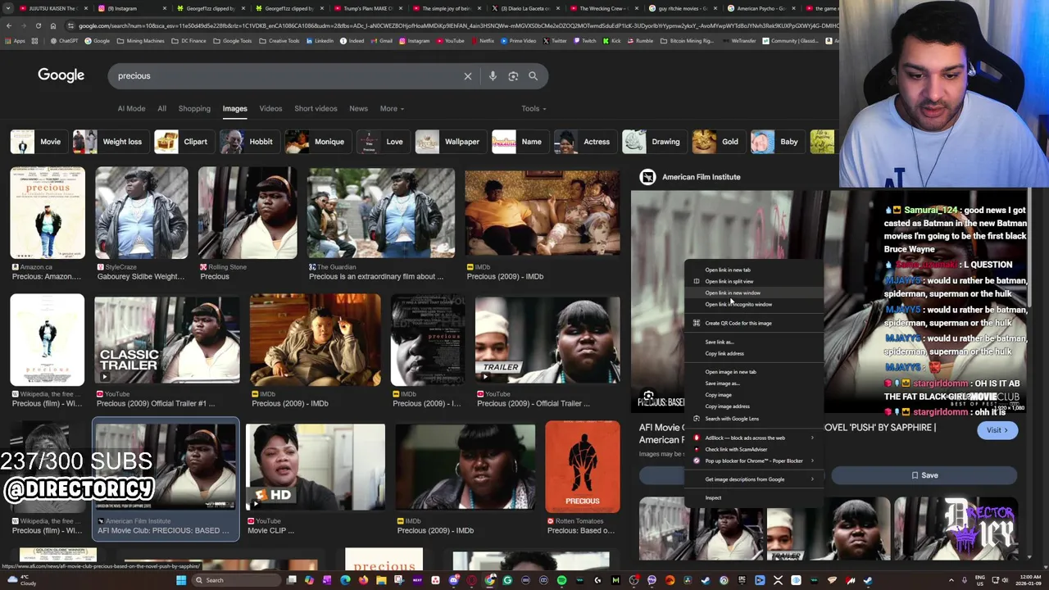1049x590 pixels.
Task: Click the magnifier search submit icon
Action: pos(533,76)
